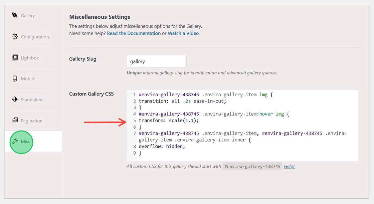Viewport: 374px width, 204px height.
Task: Click the Lightbox panel icon
Action: (15, 57)
